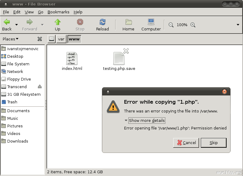Click the Permission denied error text
Viewport: 243px width, 176px height.
point(175,128)
